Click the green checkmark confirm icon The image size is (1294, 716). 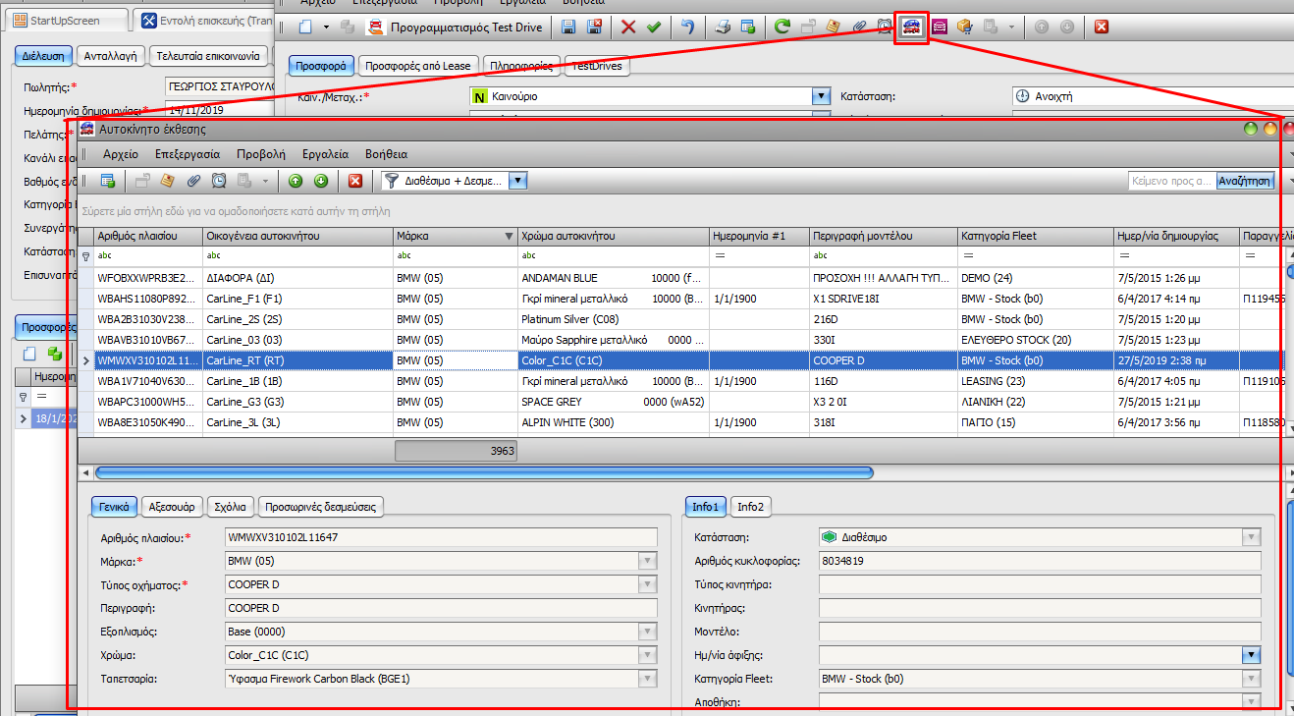click(x=653, y=28)
